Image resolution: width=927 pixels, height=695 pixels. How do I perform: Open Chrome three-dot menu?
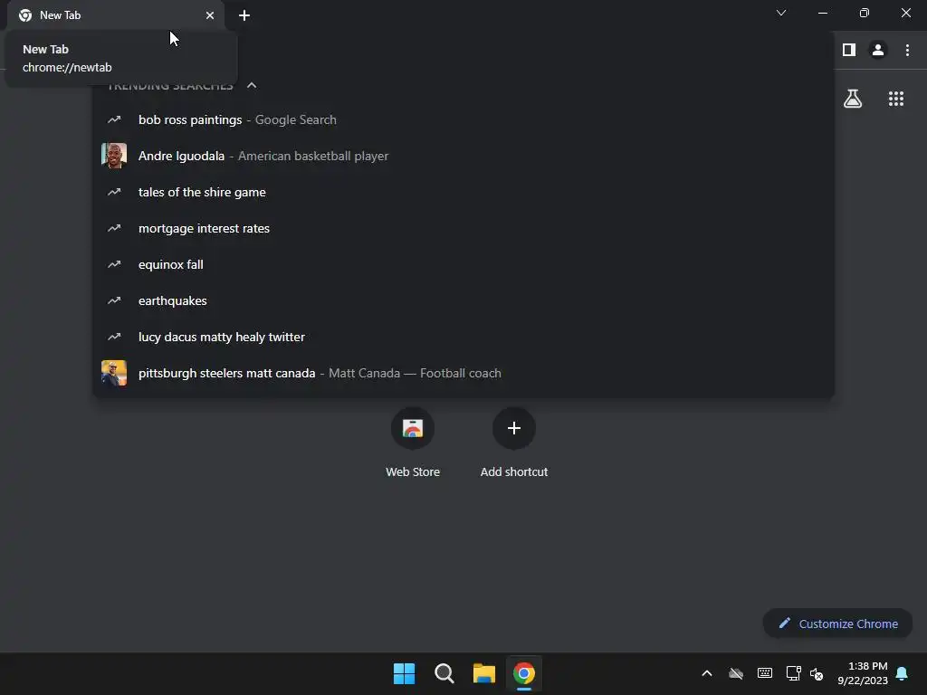(907, 51)
